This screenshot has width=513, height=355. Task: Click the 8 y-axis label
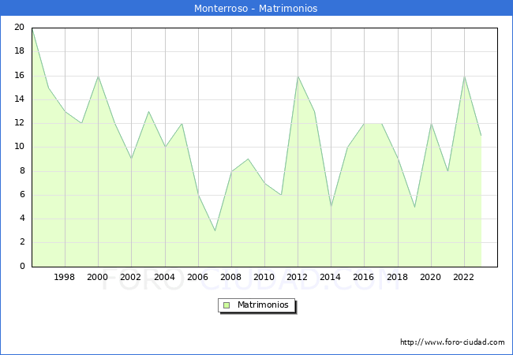click(x=22, y=171)
